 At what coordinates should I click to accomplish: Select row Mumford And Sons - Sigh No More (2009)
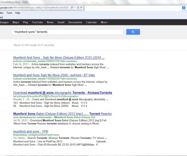[50, 106]
